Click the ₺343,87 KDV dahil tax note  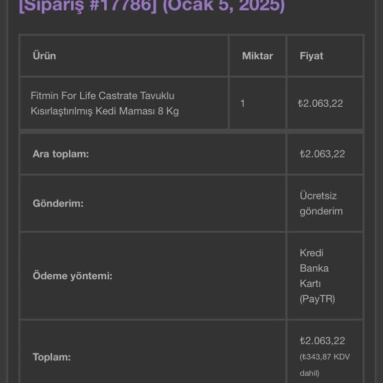325,365
